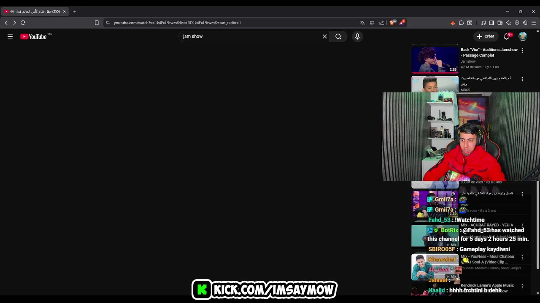Viewport: 540px width, 303px height.
Task: Mute the tab via speaker icon on tab
Action: point(12,11)
